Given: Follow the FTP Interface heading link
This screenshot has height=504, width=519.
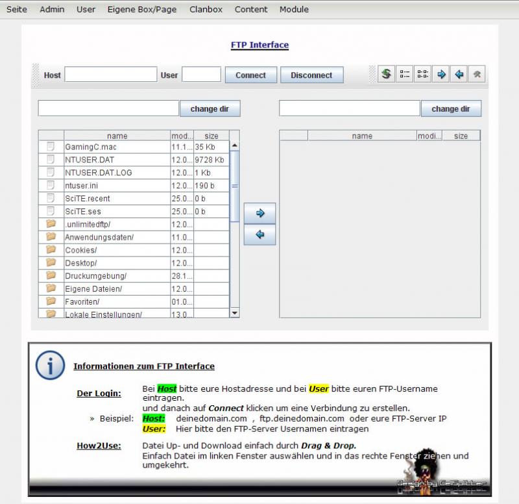Looking at the screenshot, I should pos(260,45).
